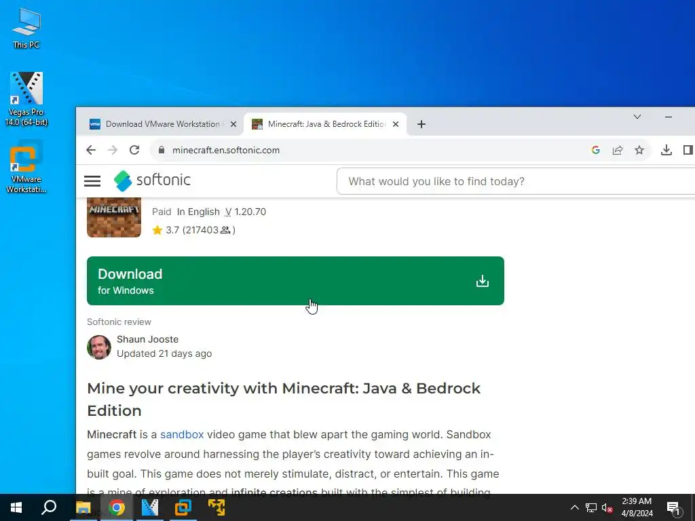Click the Softonic logo
The height and width of the screenshot is (521, 695).
point(152,180)
